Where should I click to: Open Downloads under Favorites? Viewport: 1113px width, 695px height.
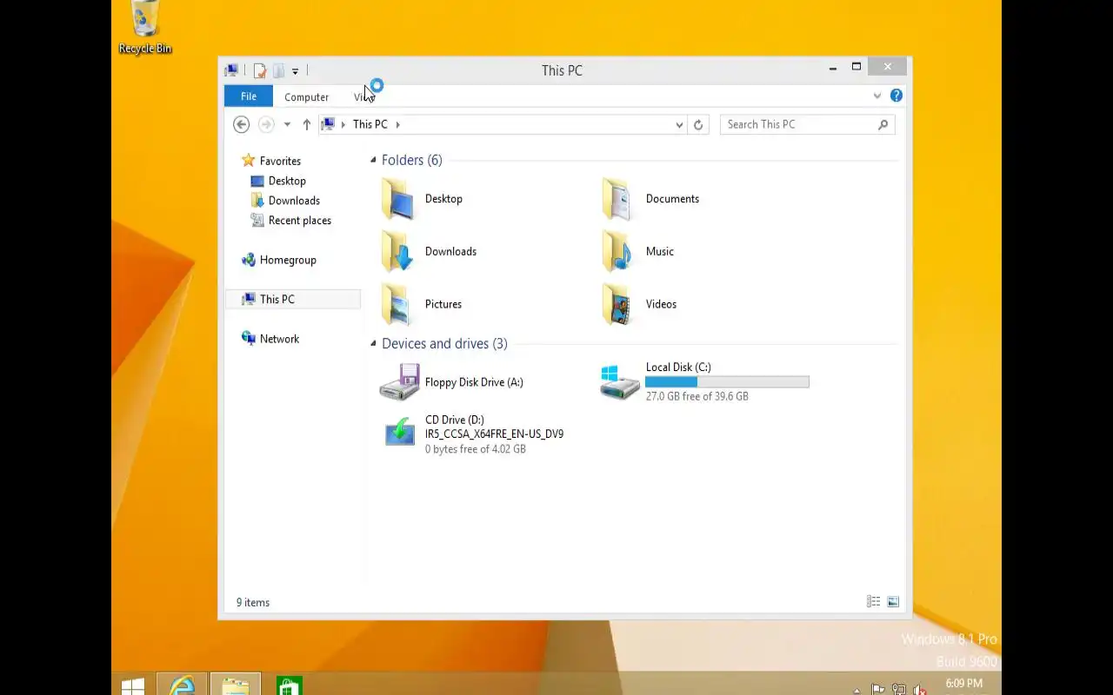(x=294, y=201)
